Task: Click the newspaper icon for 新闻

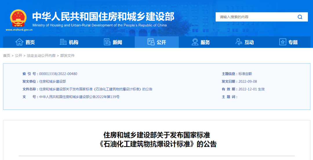Action: point(107,42)
